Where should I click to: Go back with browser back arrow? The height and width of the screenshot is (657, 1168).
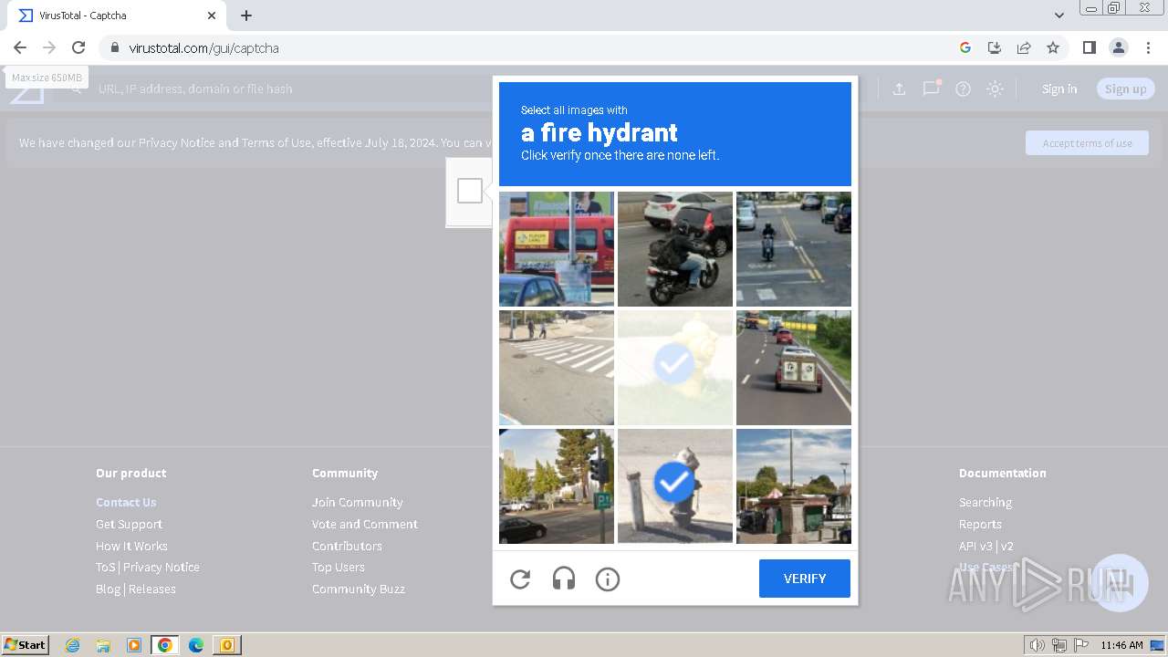(20, 47)
